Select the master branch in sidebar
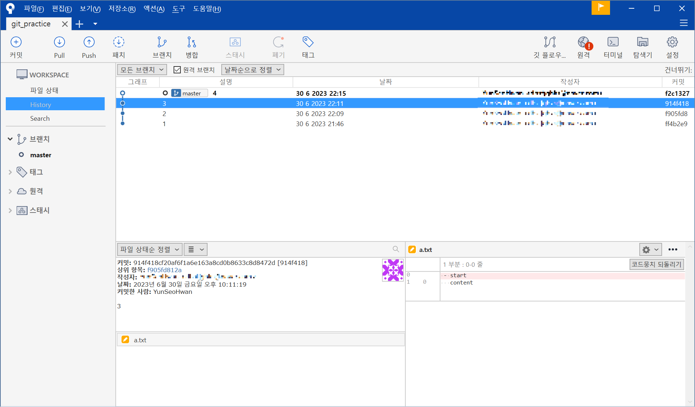Screen dimensions: 695x407 tap(40, 155)
